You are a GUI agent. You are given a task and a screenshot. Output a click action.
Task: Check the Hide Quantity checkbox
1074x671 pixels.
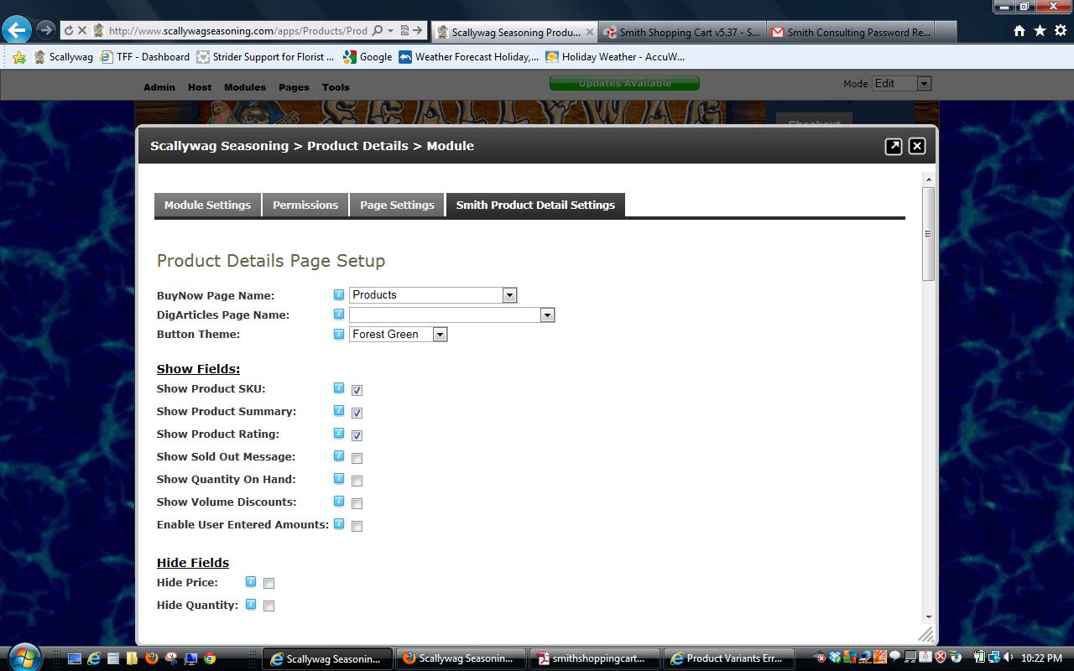[268, 606]
